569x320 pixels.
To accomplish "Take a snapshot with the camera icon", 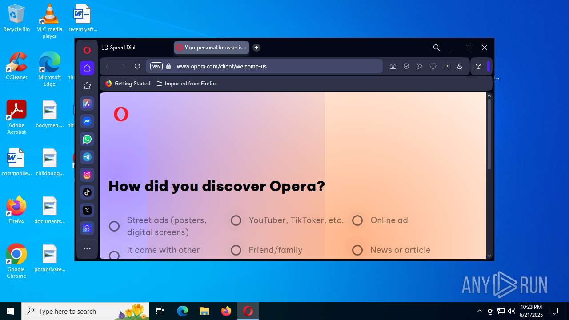I will tap(393, 66).
